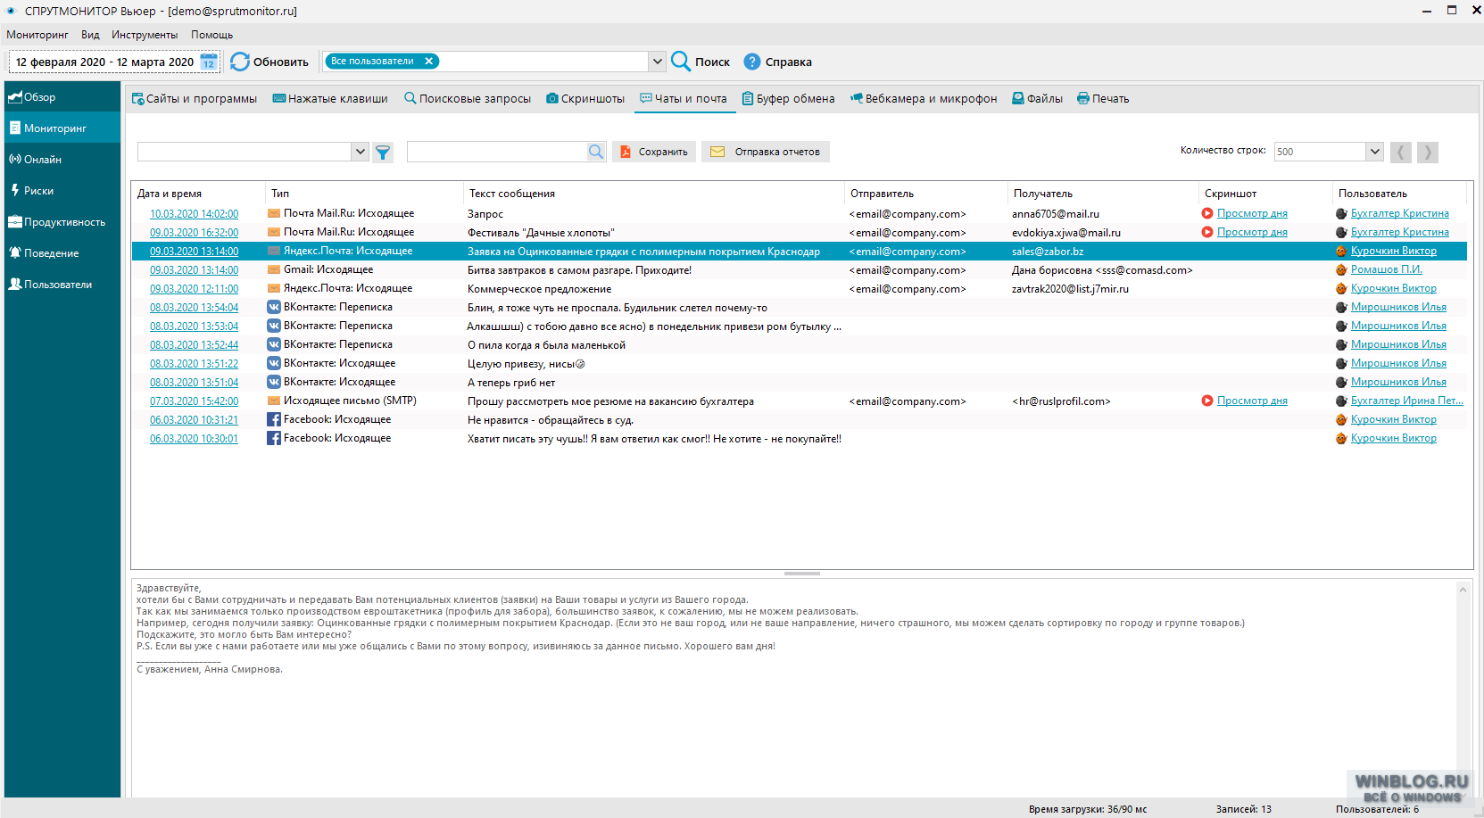This screenshot has height=818, width=1484.
Task: Click the Мониторинг sidebar icon
Action: 15,128
